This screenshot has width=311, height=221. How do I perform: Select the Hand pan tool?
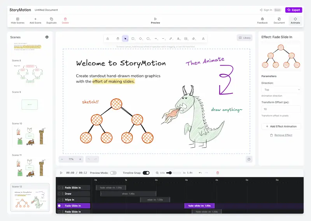[118, 39]
